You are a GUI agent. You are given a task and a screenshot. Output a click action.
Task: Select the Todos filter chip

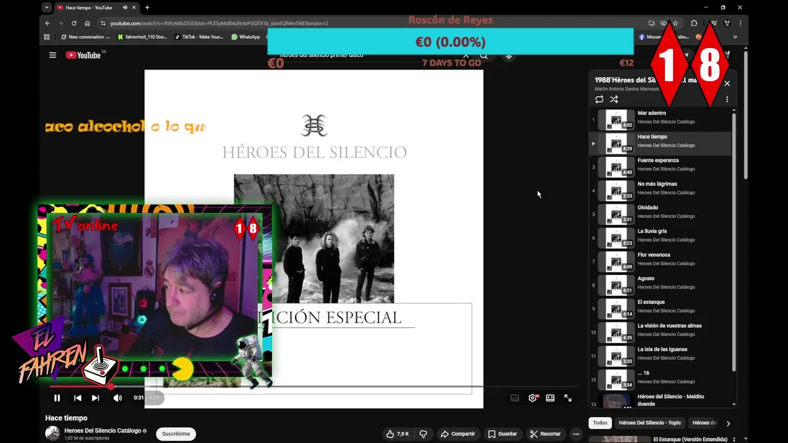point(600,423)
